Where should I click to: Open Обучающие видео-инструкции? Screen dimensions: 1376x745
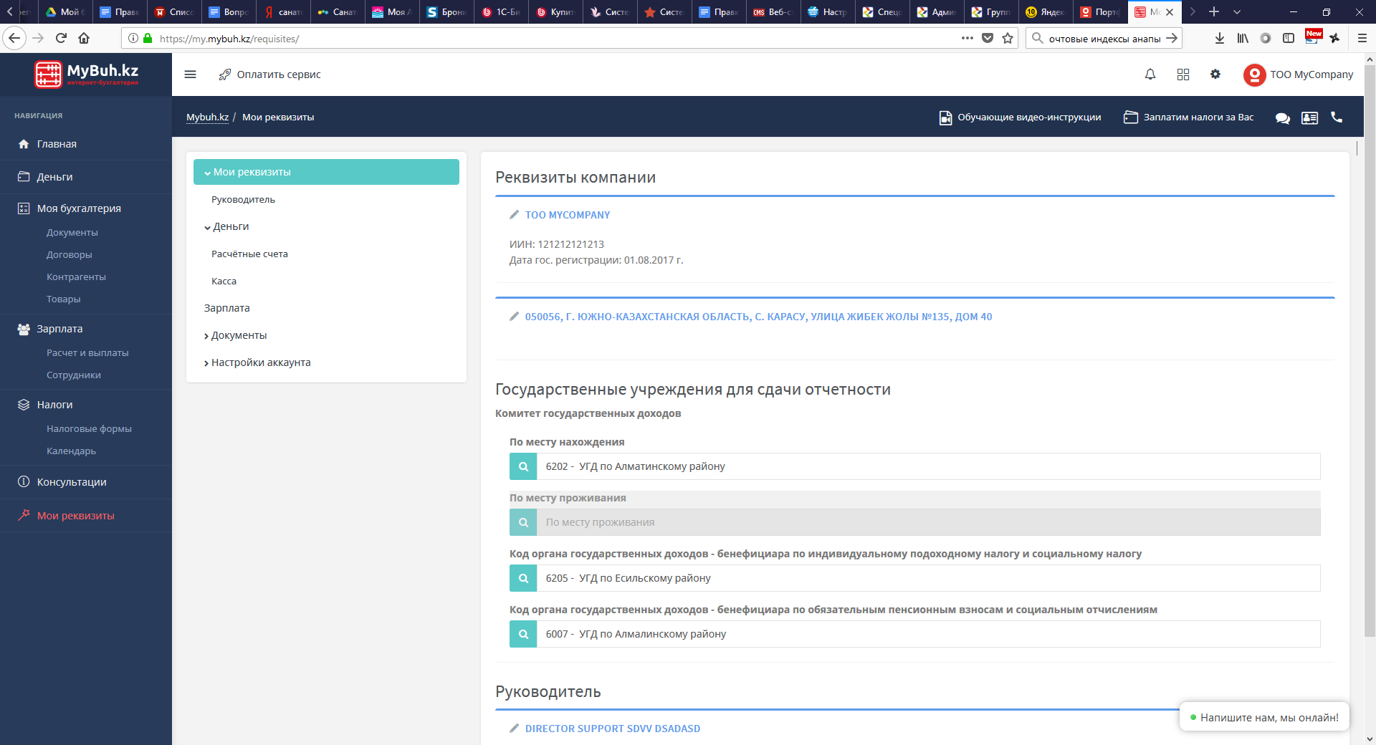1021,117
